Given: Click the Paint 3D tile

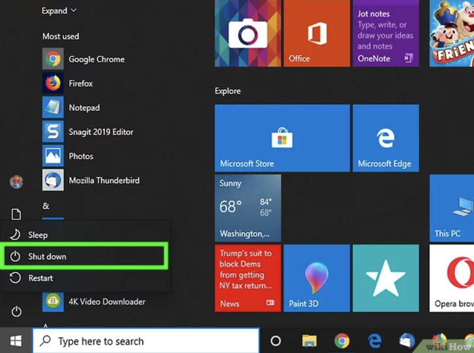Looking at the screenshot, I should [x=316, y=279].
